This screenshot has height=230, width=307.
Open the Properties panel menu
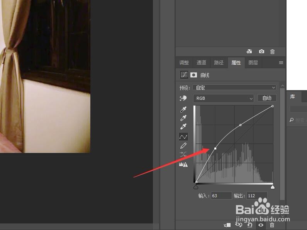click(x=281, y=62)
